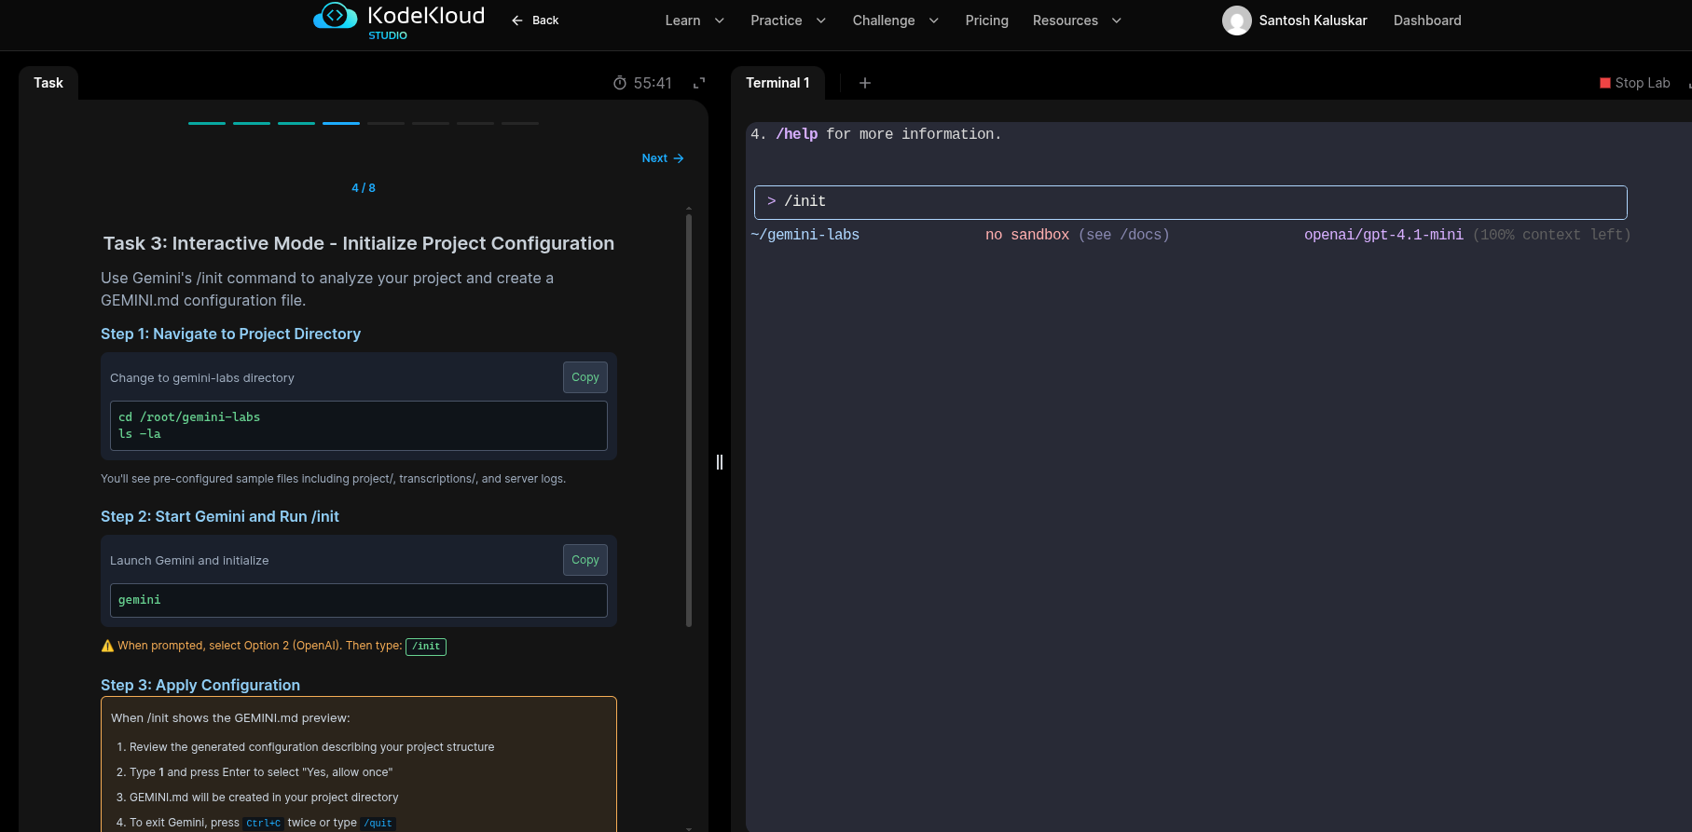Copy the cd gemini-labs command
1692x832 pixels.
pyautogui.click(x=585, y=377)
